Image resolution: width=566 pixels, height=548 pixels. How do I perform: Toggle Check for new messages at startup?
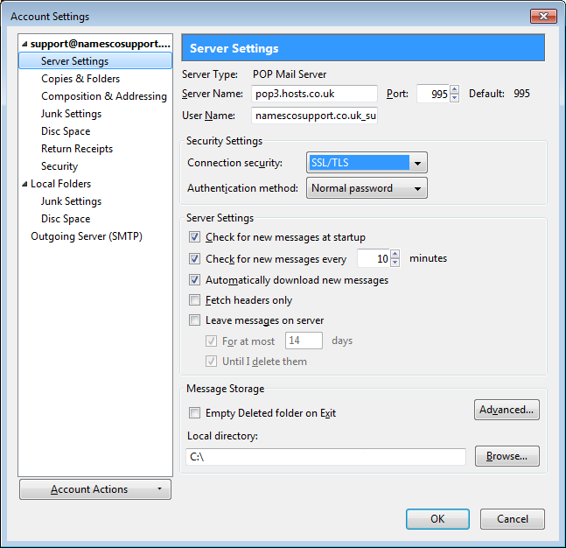(194, 237)
